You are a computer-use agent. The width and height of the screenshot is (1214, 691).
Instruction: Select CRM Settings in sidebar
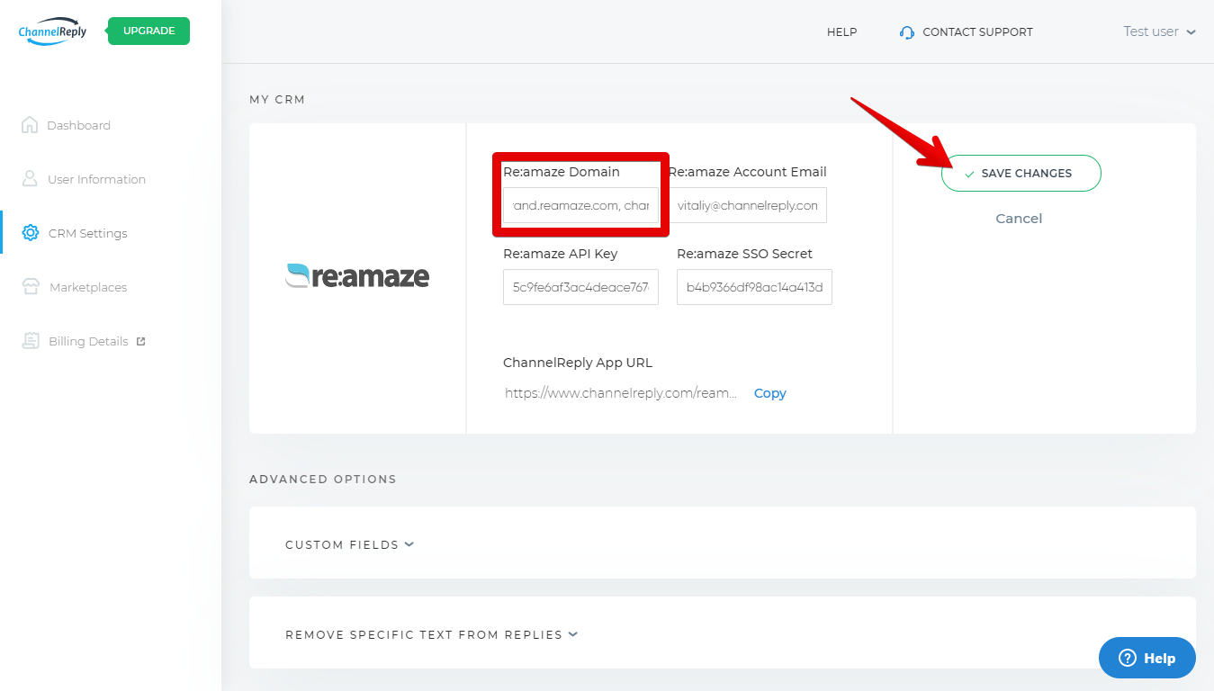88,233
